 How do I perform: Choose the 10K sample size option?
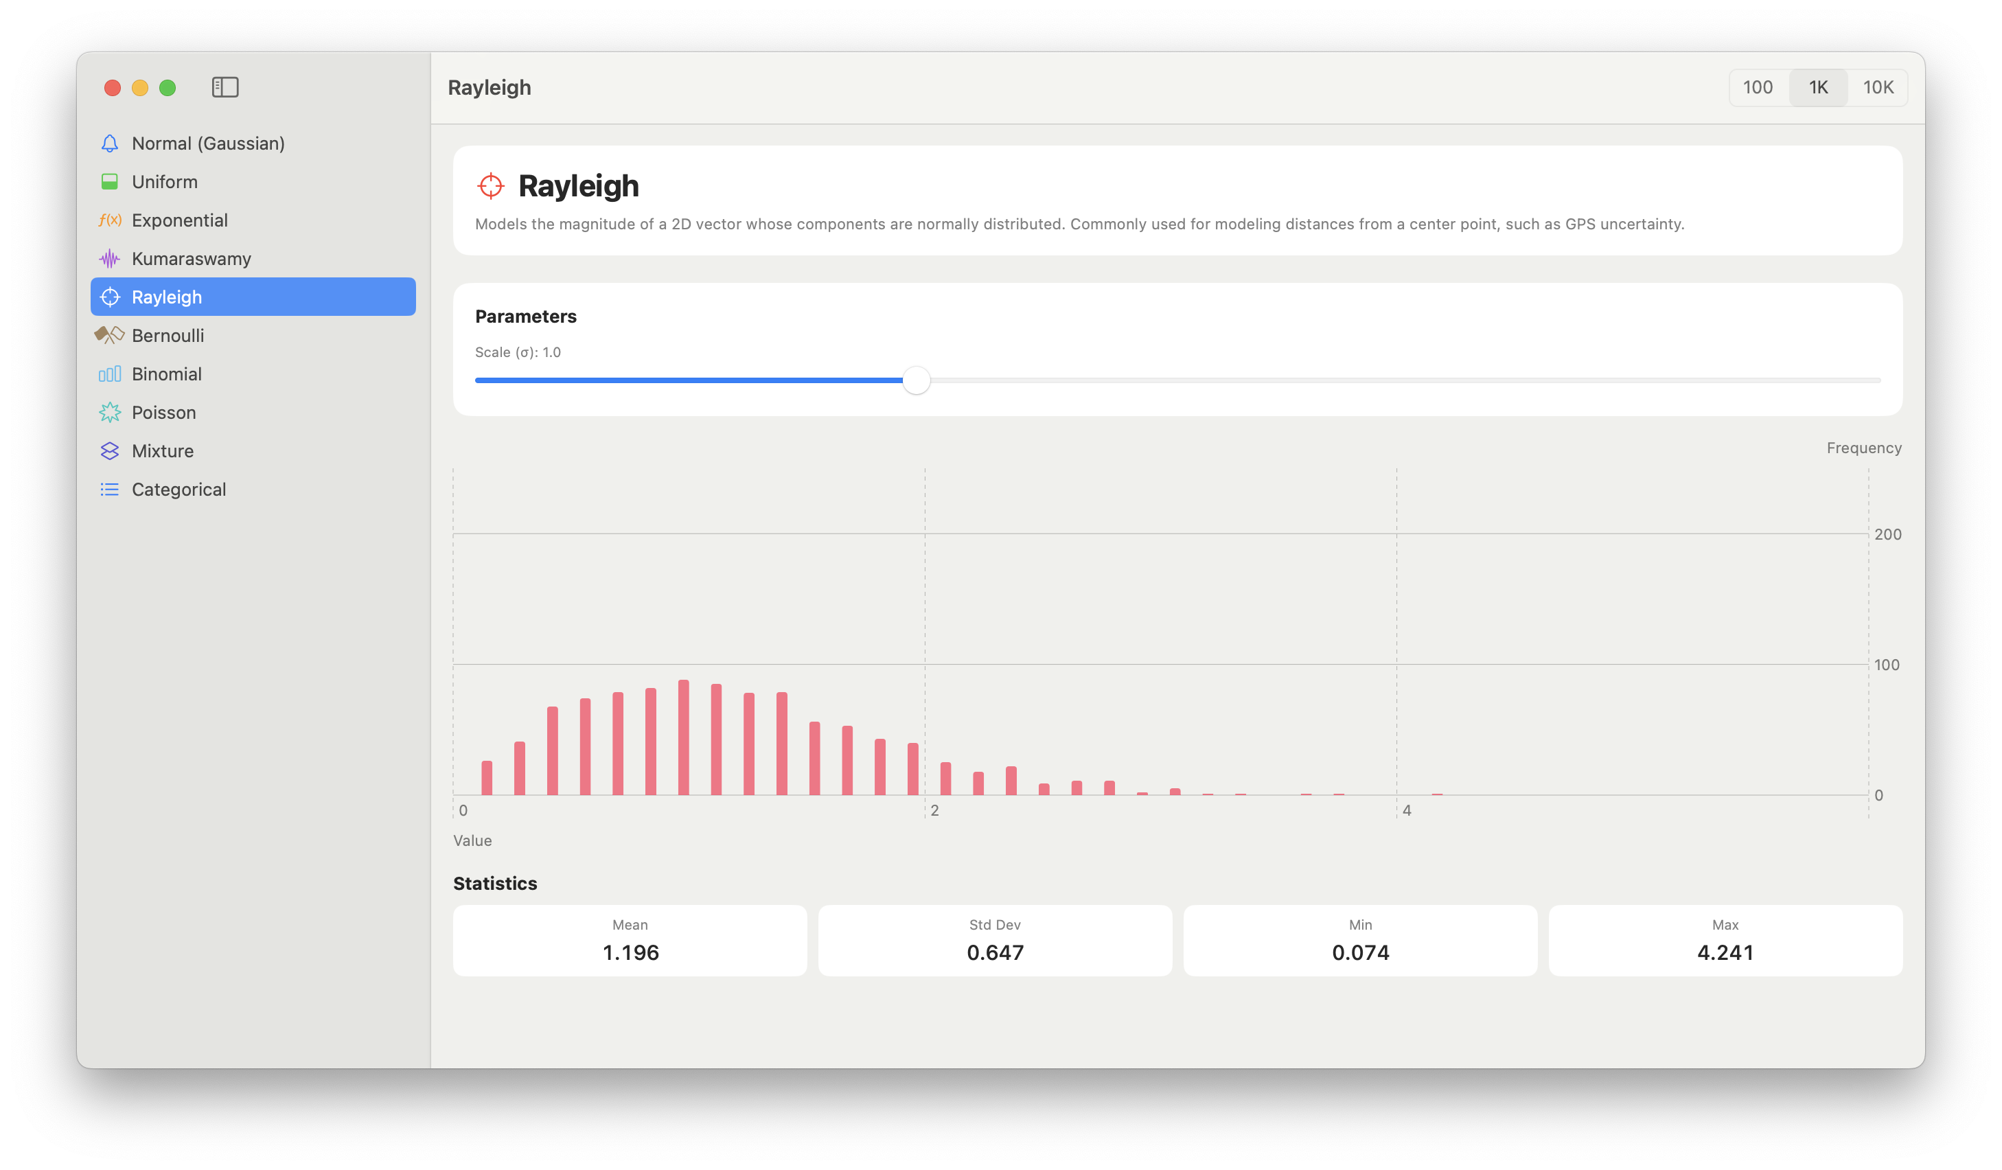click(x=1878, y=87)
